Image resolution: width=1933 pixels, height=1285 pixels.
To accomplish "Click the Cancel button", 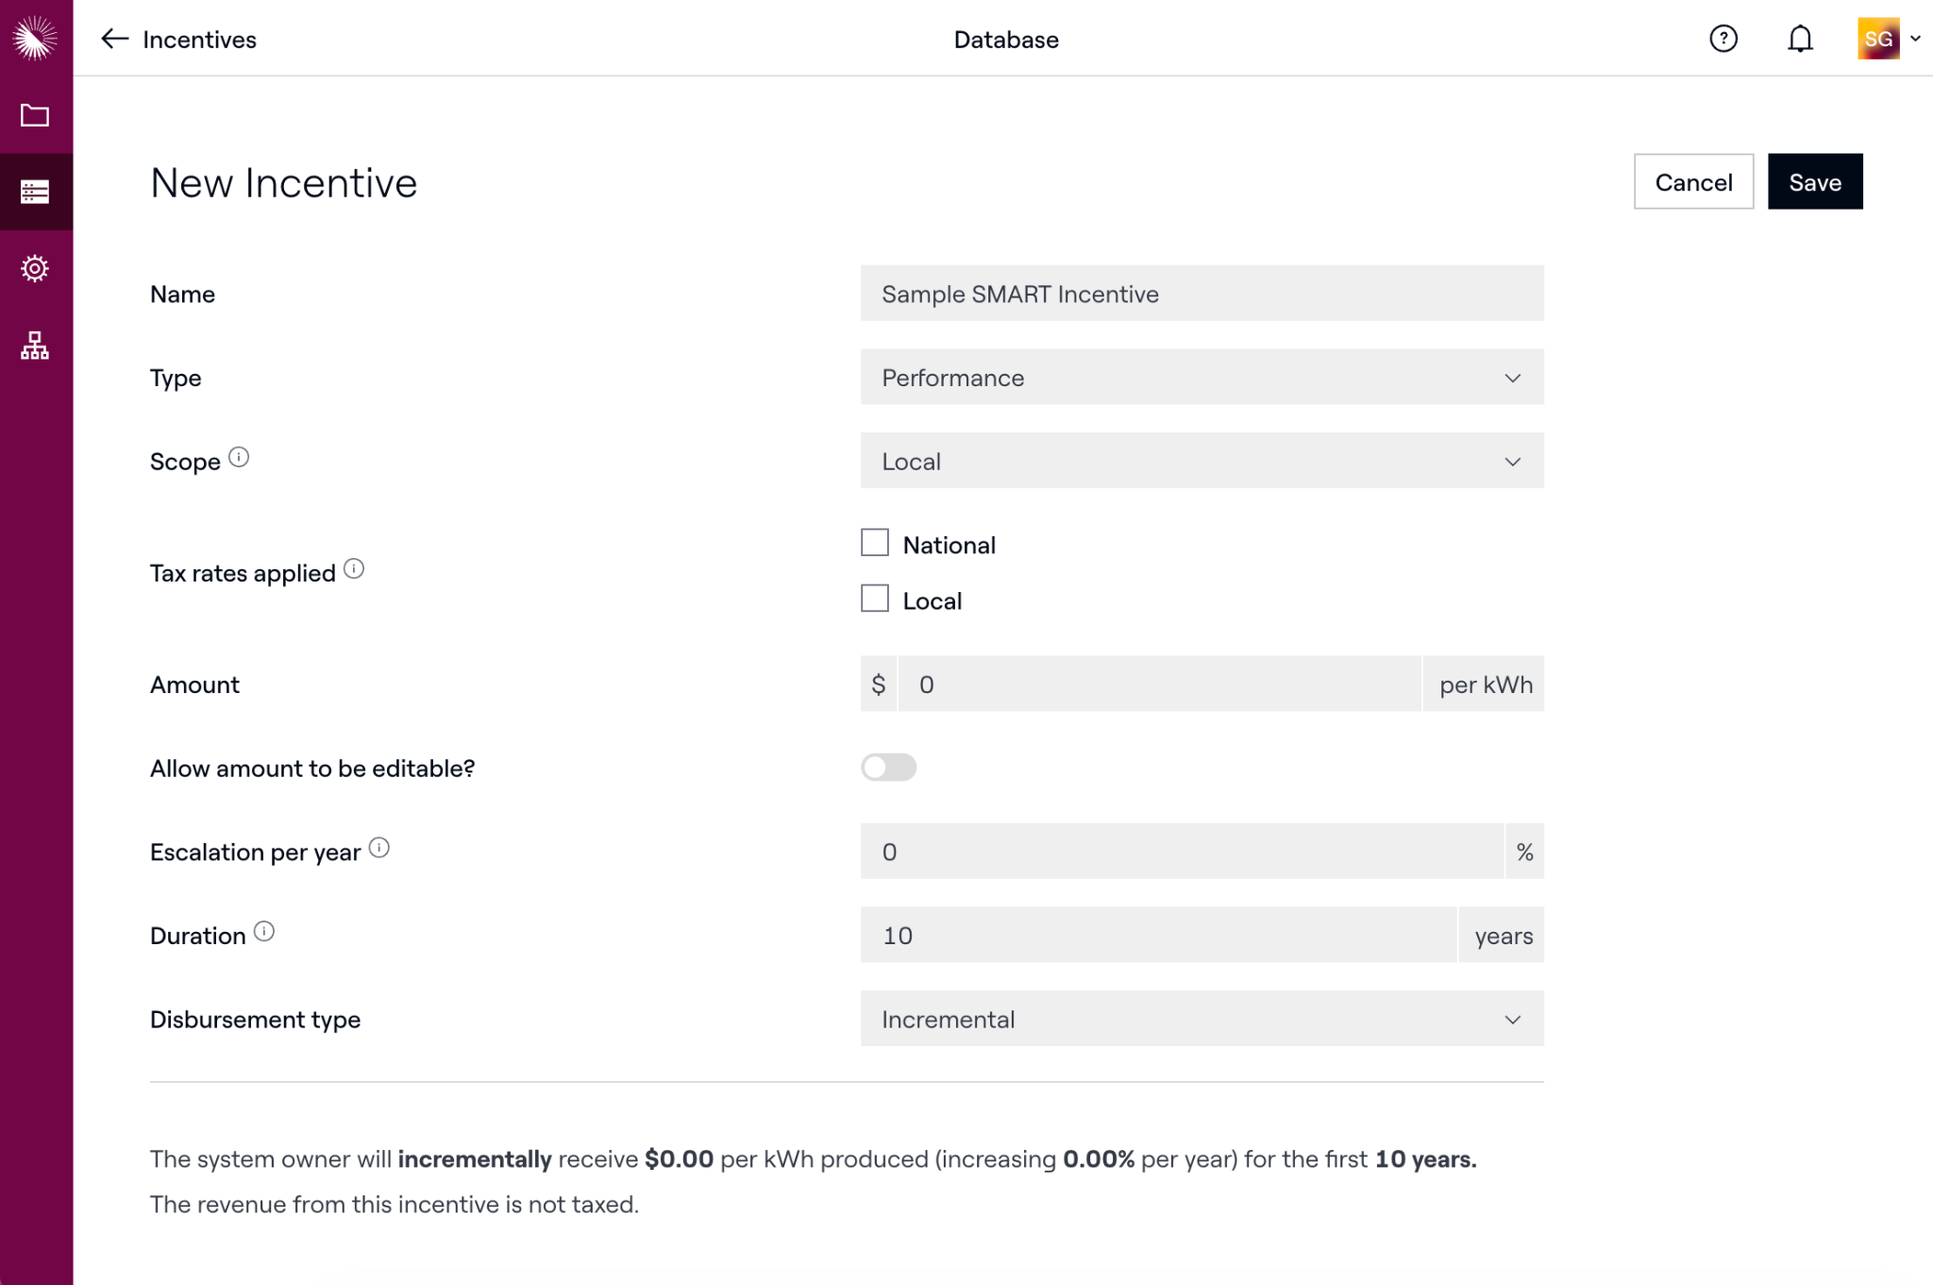I will click(1693, 181).
